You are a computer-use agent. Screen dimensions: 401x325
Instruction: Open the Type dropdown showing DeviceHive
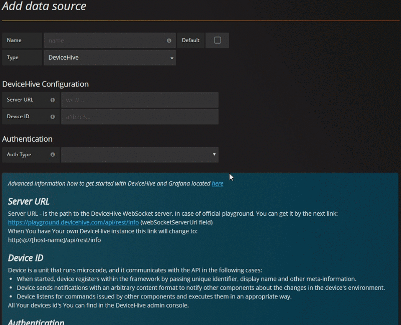[x=110, y=58]
